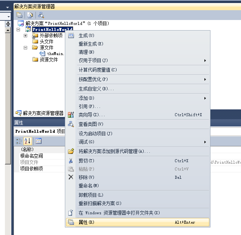Choose 查看类图(V) menu entry
Screen dimensions: 241x235
(138, 124)
